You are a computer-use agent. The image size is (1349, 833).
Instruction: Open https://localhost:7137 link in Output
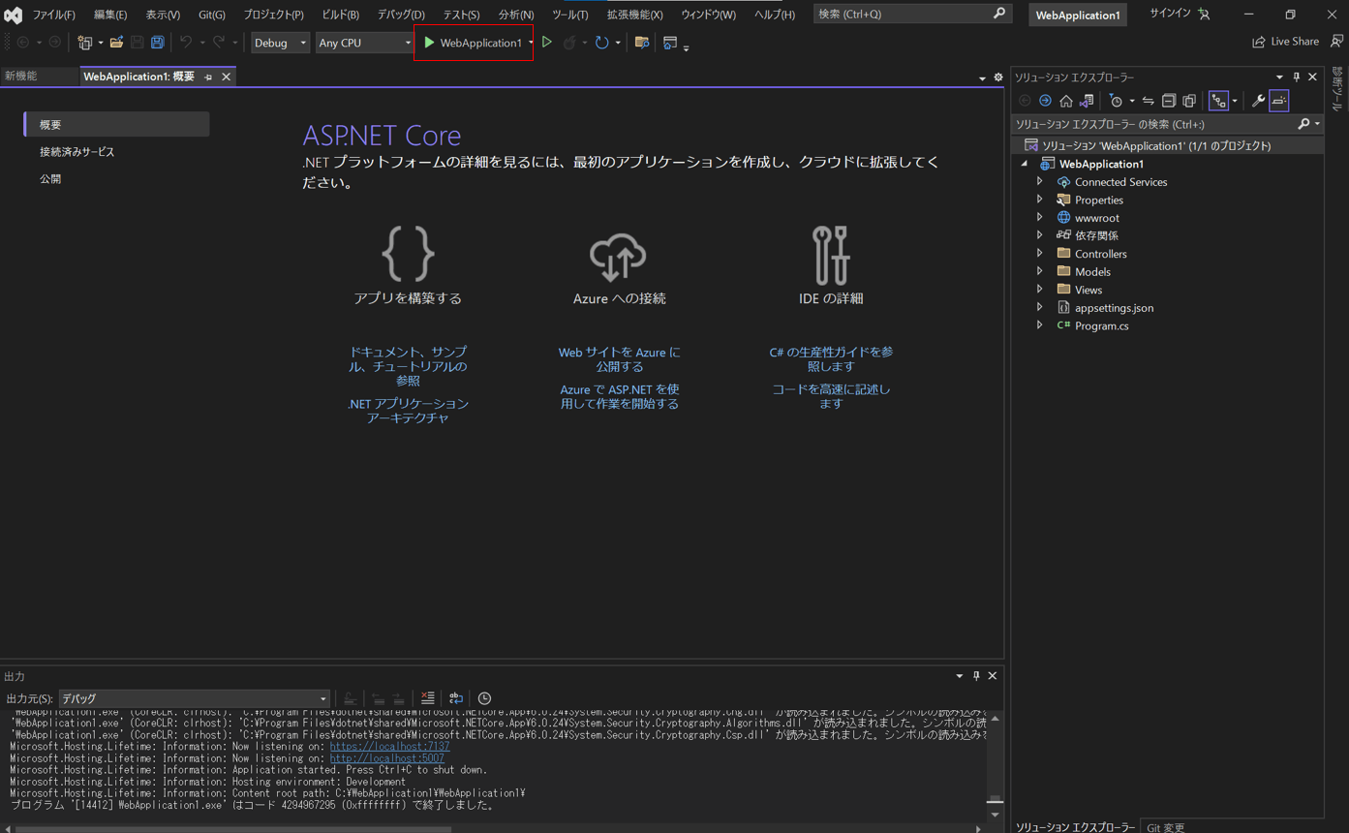[390, 747]
